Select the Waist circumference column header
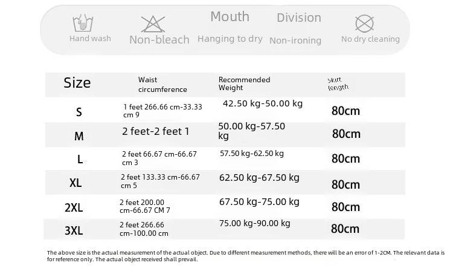Screen dimensions: 453x280 pyautogui.click(x=162, y=85)
